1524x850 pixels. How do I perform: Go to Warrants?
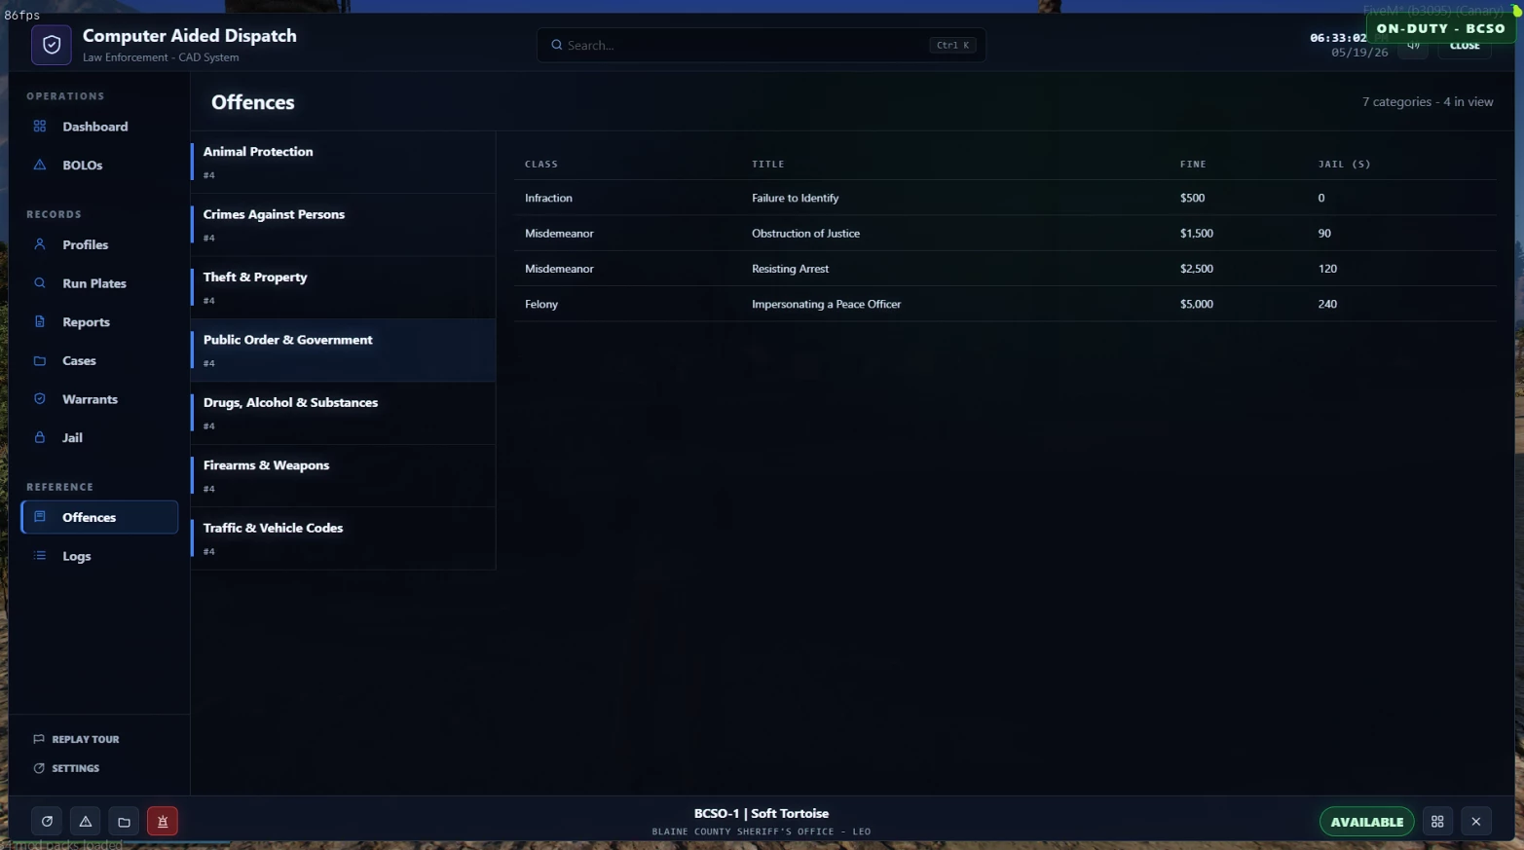[98, 398]
